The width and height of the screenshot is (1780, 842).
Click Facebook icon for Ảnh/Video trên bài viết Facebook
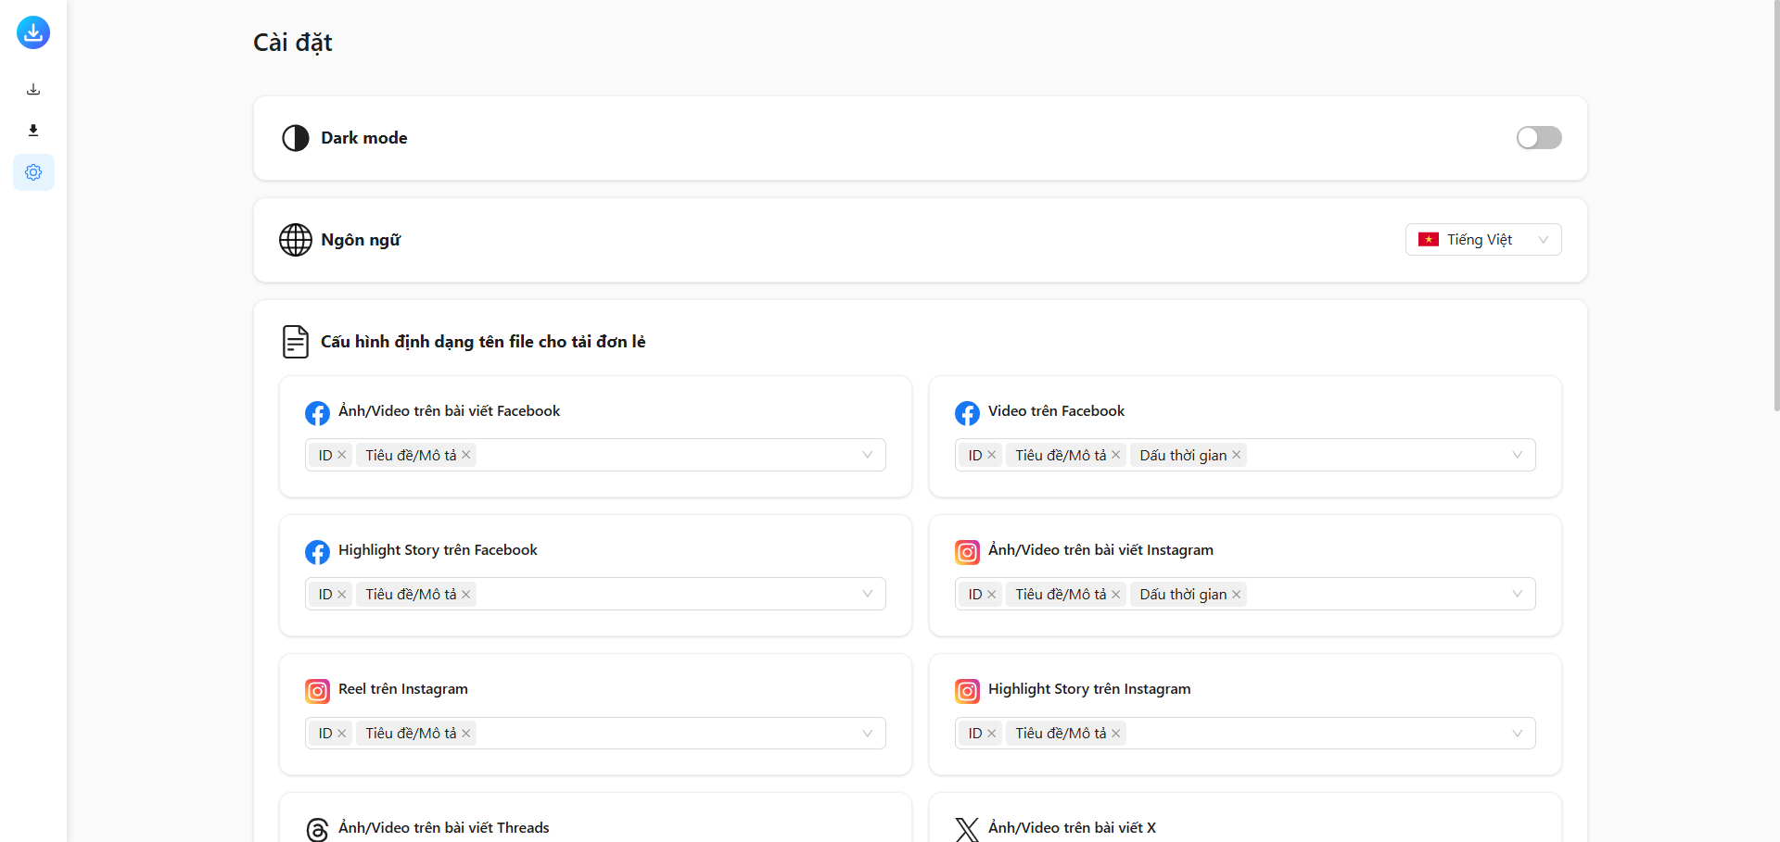(317, 413)
